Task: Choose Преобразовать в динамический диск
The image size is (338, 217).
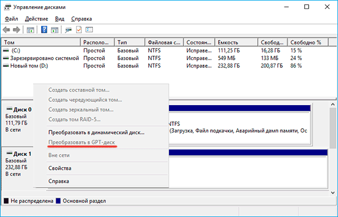Action: coord(96,133)
